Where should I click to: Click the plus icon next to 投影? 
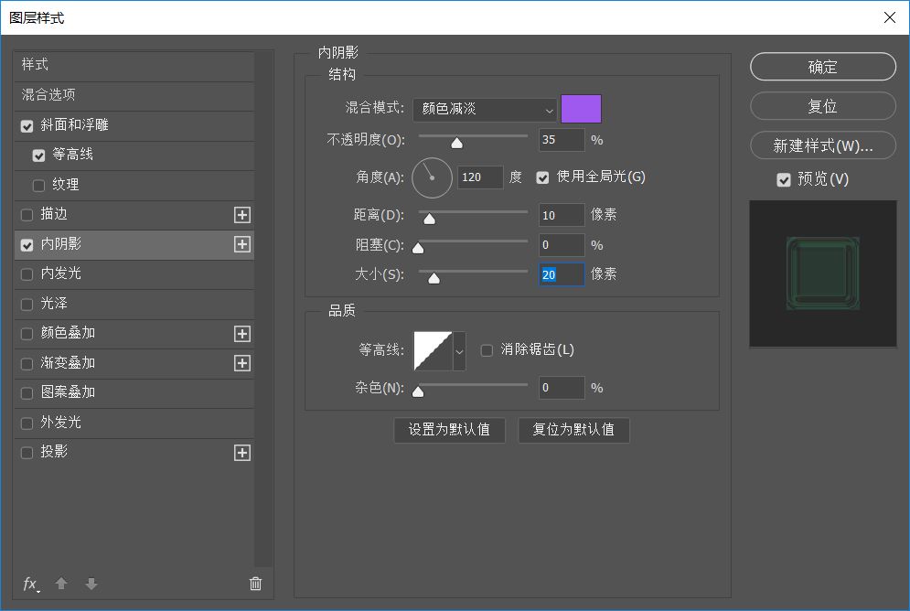pos(241,453)
